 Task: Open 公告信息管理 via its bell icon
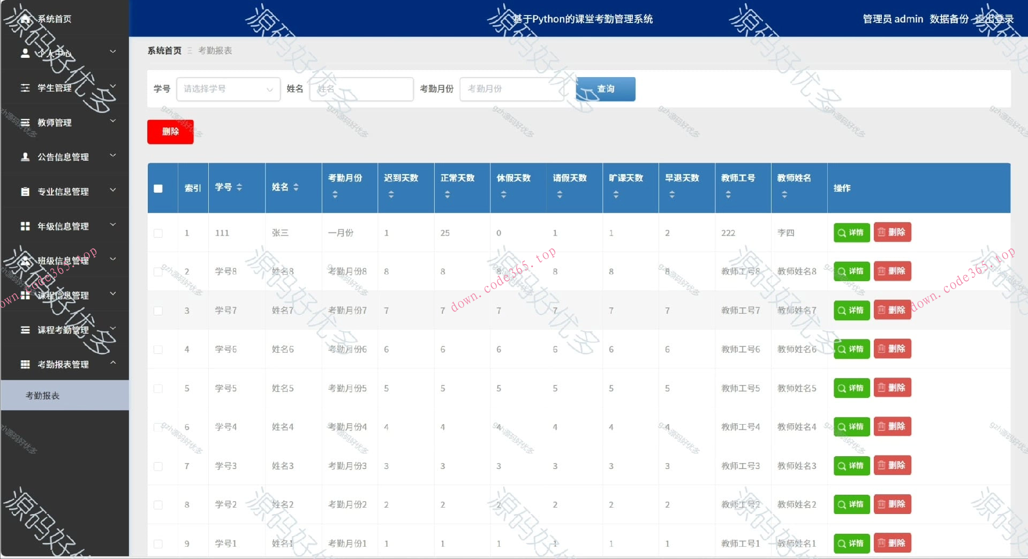[x=25, y=156]
